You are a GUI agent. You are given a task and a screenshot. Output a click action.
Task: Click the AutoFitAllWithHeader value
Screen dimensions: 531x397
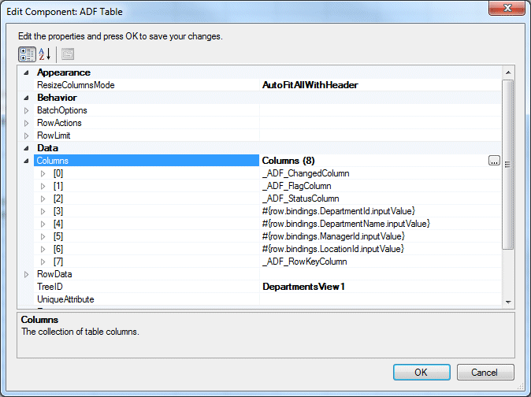pyautogui.click(x=310, y=85)
